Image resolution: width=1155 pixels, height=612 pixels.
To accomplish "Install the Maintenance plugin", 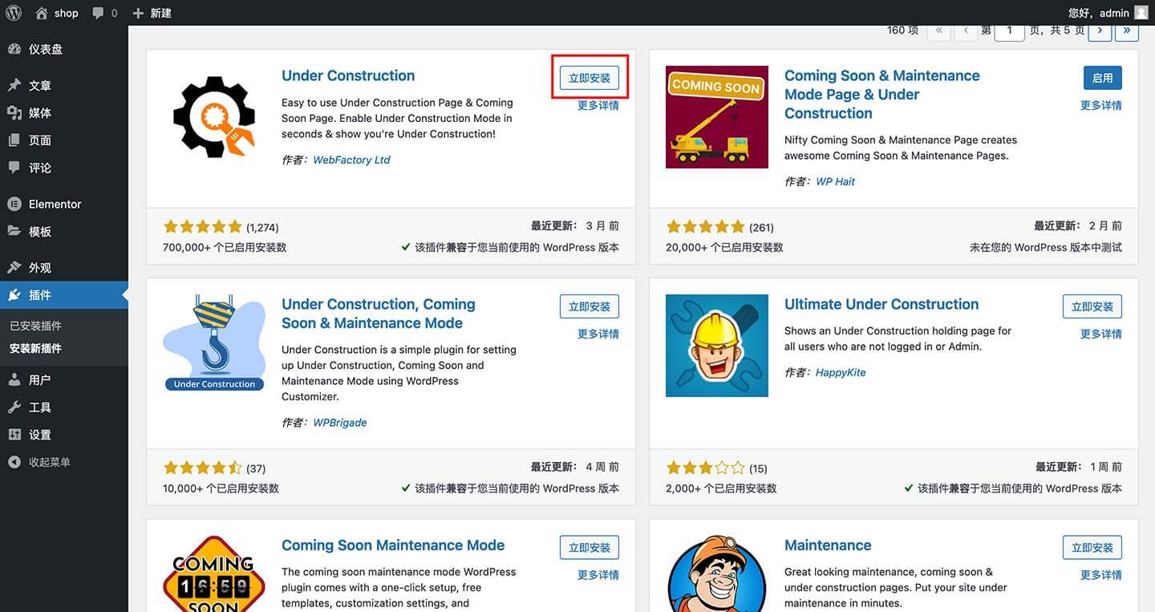I will pyautogui.click(x=1092, y=548).
